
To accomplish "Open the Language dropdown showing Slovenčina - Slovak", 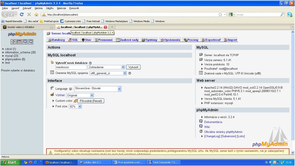I will coord(98,89).
